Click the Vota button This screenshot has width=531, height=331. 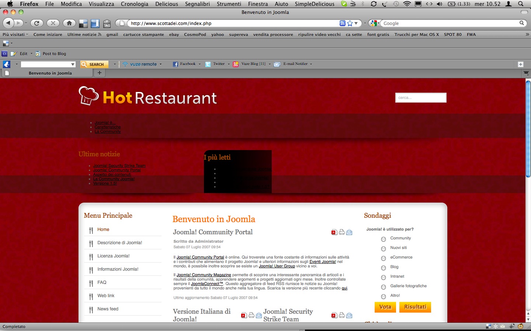[385, 307]
